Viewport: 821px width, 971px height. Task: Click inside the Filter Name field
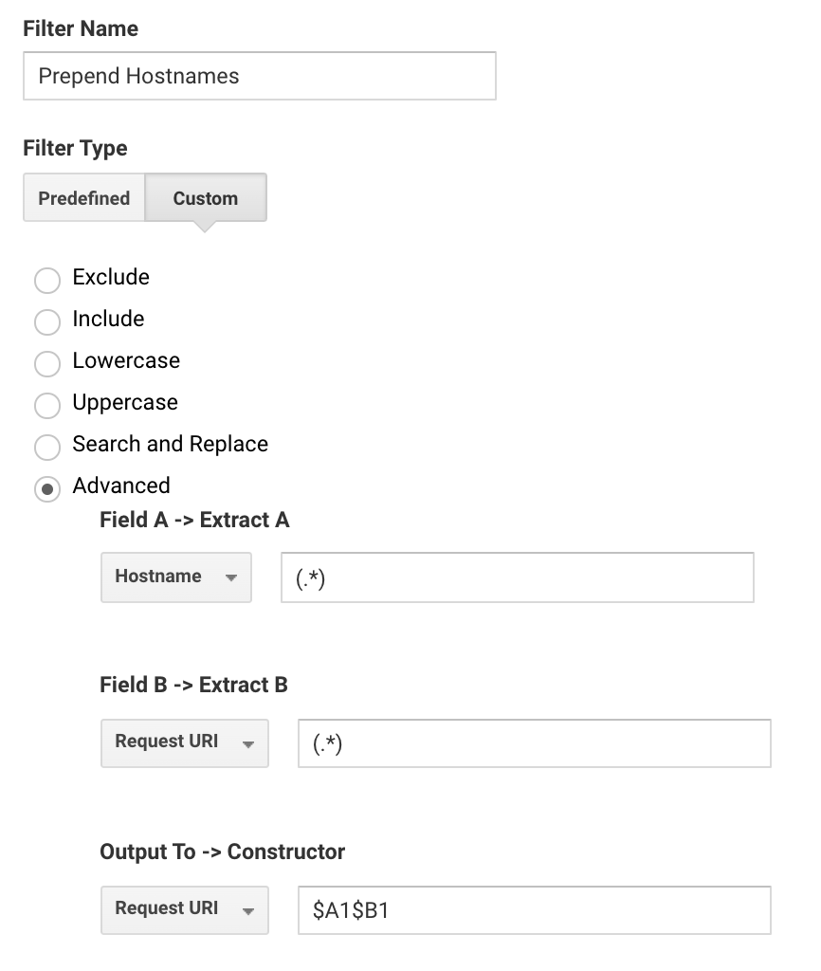259,76
